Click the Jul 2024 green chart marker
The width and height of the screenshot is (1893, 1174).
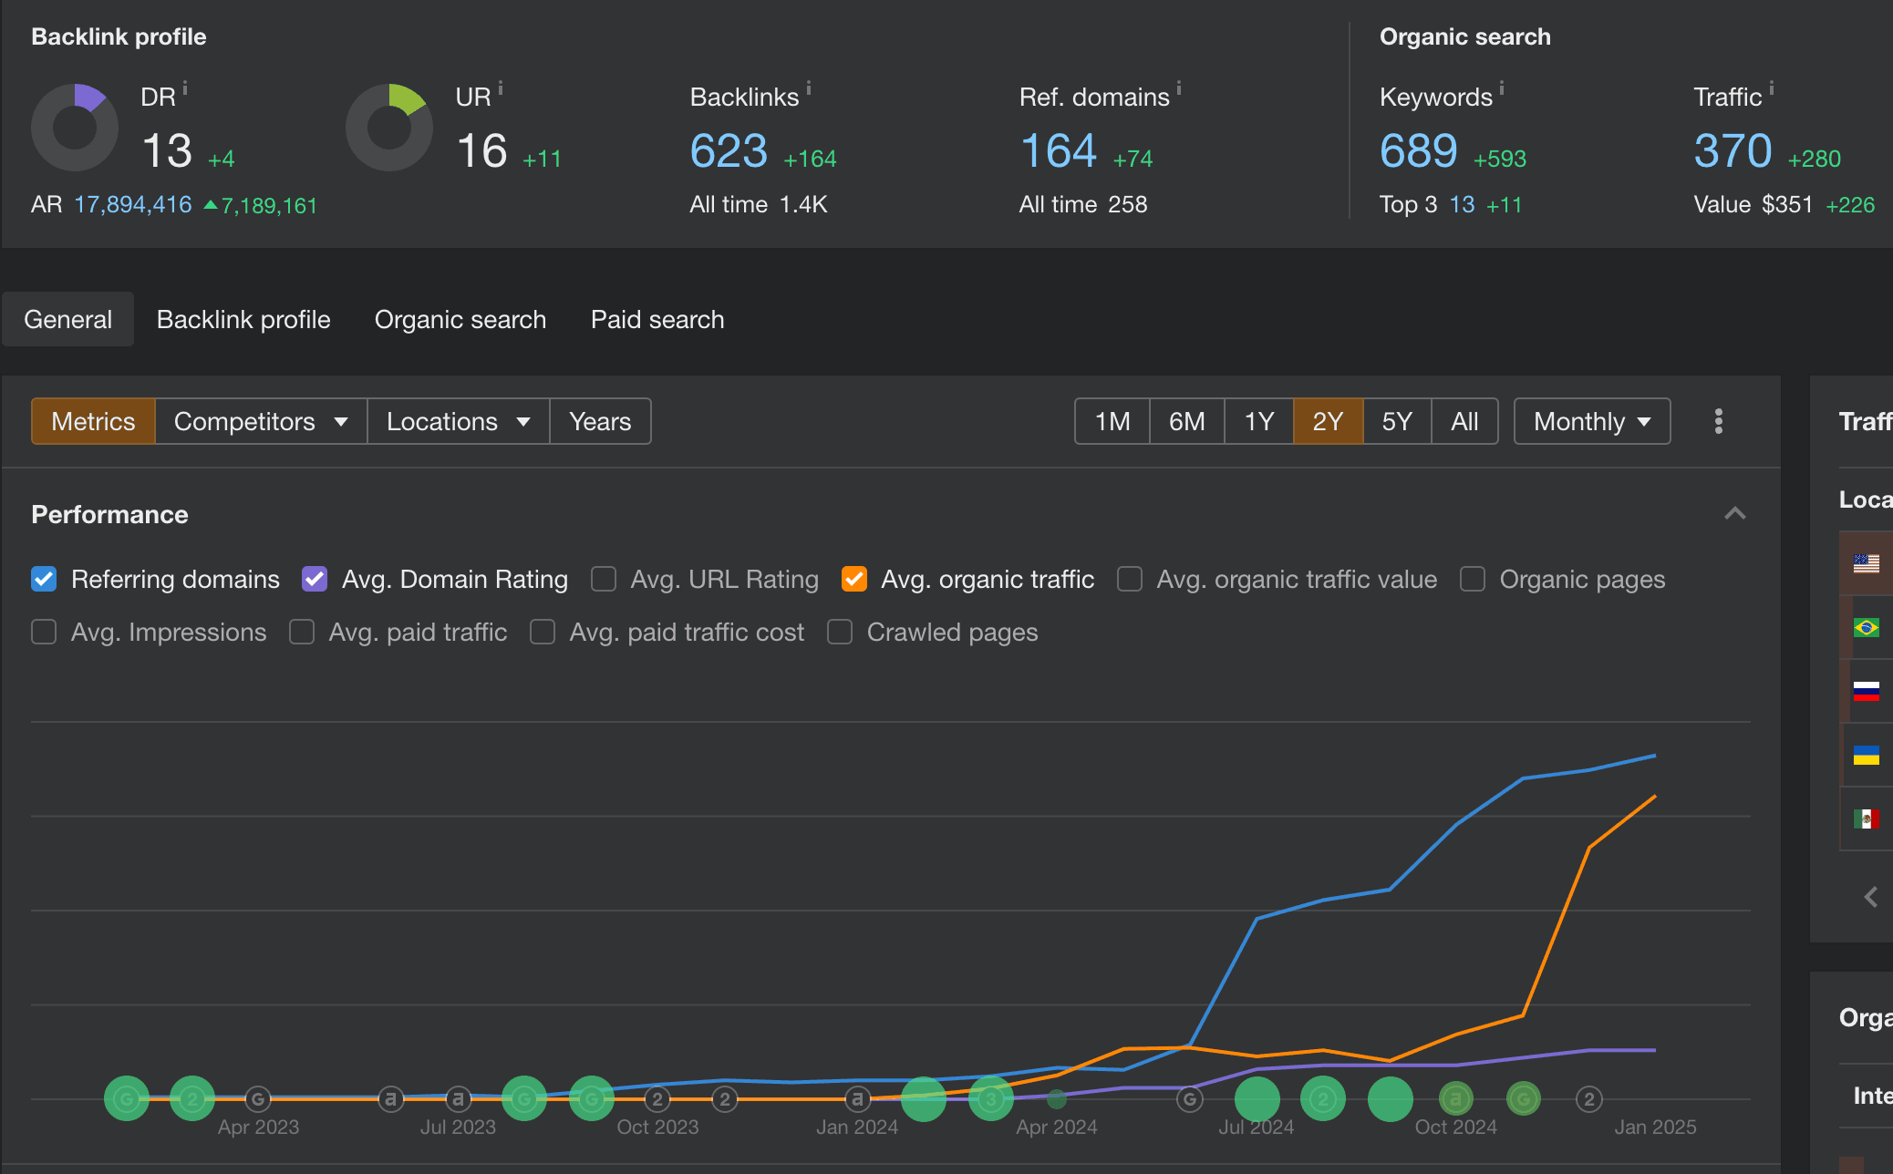tap(1257, 1099)
